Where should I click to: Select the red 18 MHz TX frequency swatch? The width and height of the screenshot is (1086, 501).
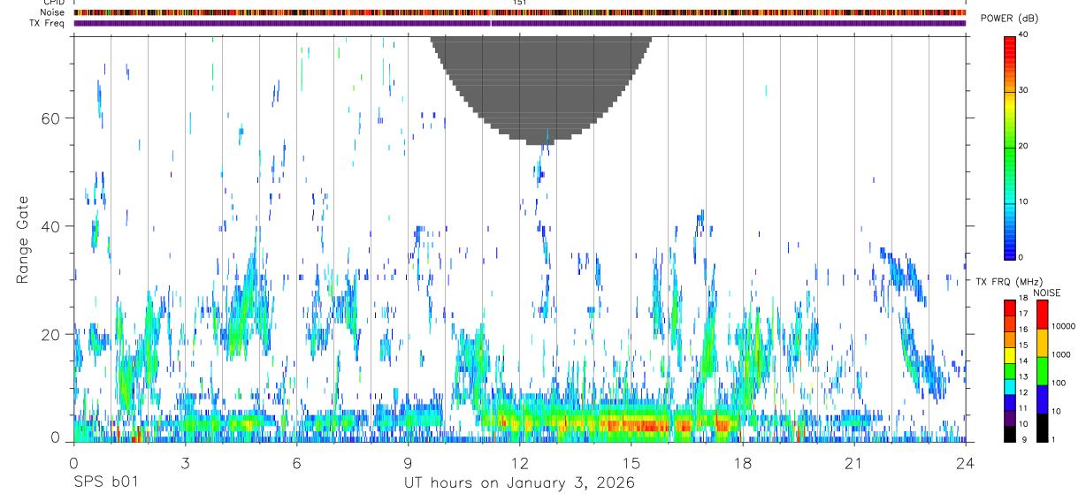(1010, 307)
